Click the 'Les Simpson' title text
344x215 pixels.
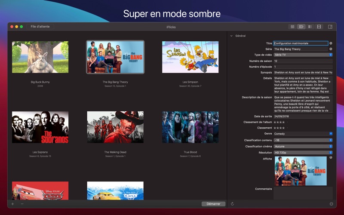(190, 82)
